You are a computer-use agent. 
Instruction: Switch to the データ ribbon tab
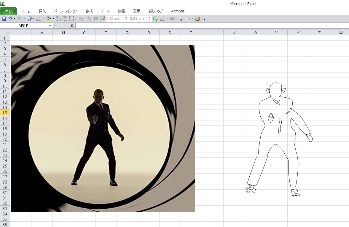point(105,11)
